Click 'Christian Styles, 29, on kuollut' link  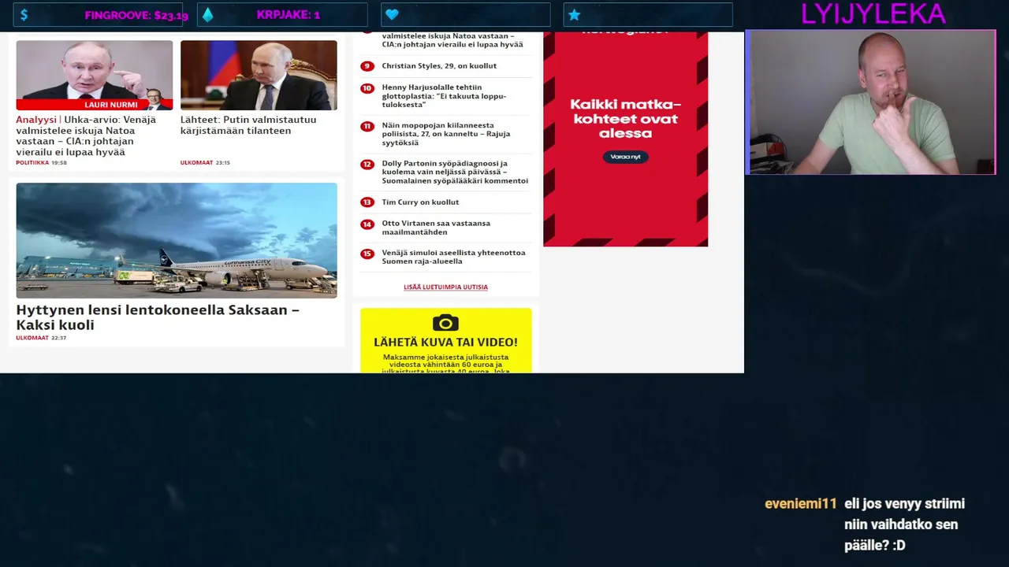coord(439,66)
